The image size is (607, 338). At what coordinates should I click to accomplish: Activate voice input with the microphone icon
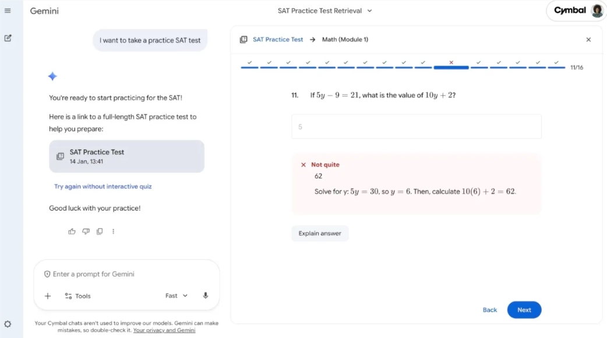pos(205,296)
